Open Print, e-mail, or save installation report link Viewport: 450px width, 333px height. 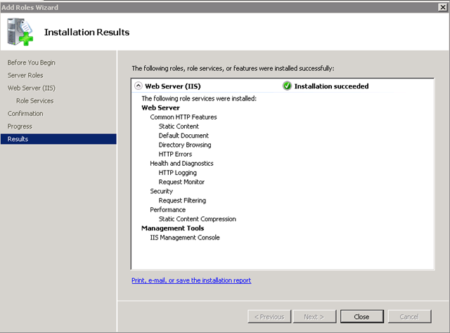191,280
